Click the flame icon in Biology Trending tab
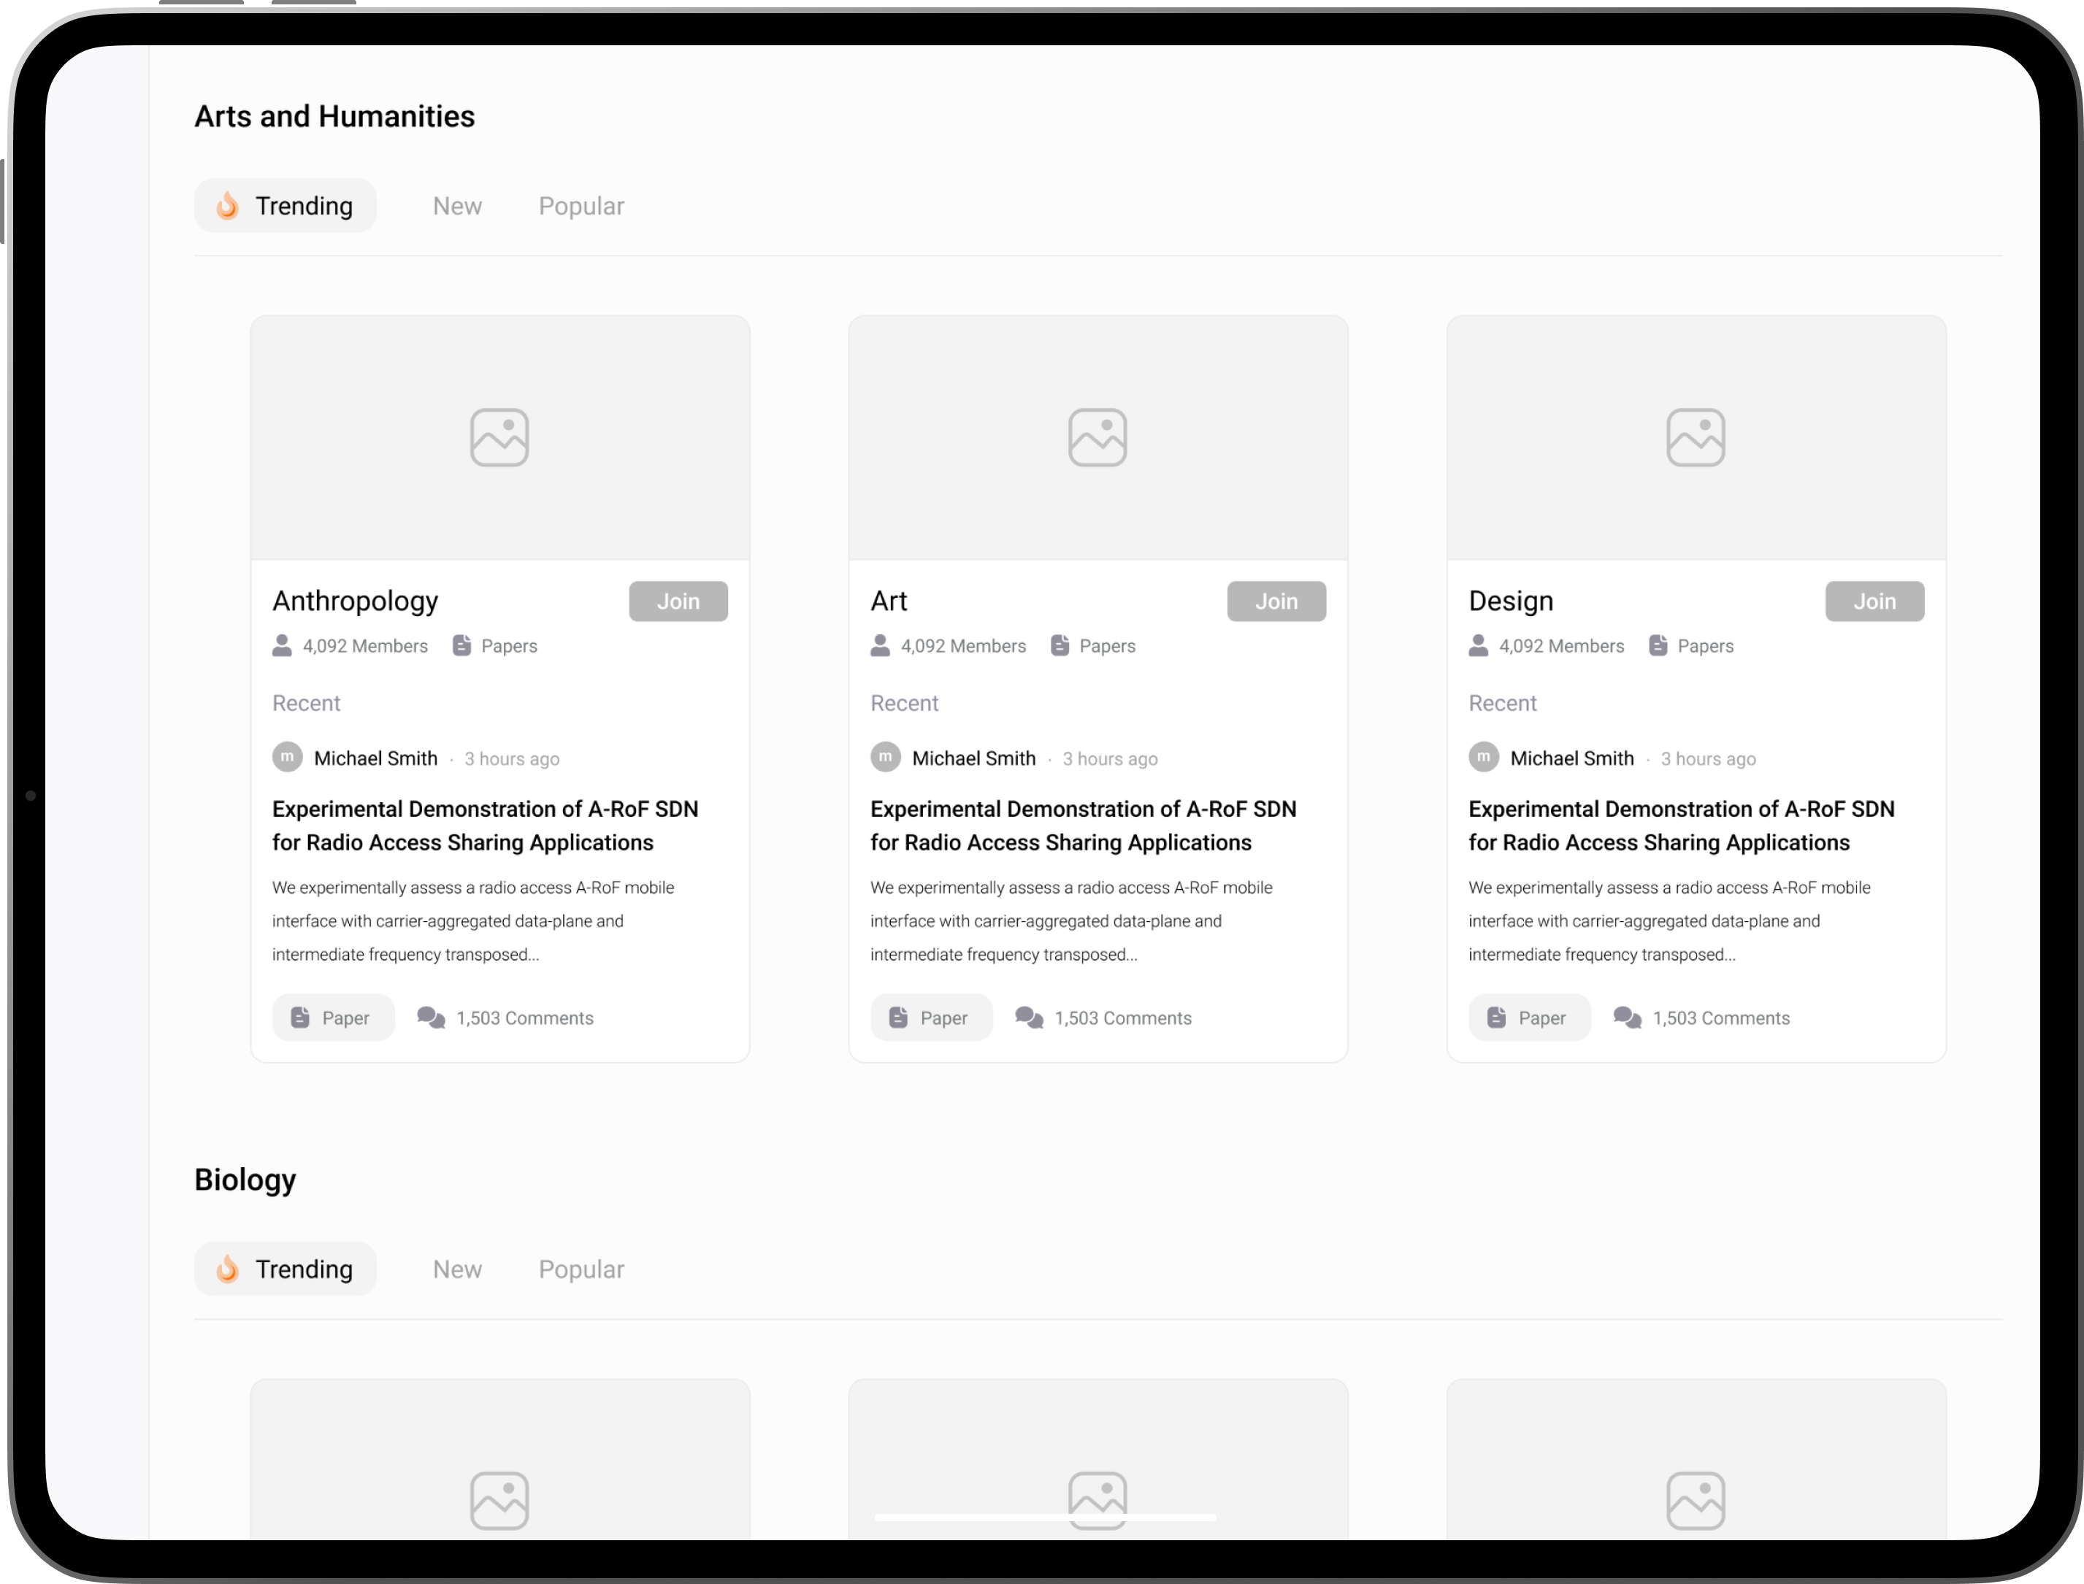The width and height of the screenshot is (2084, 1584). click(x=227, y=1269)
